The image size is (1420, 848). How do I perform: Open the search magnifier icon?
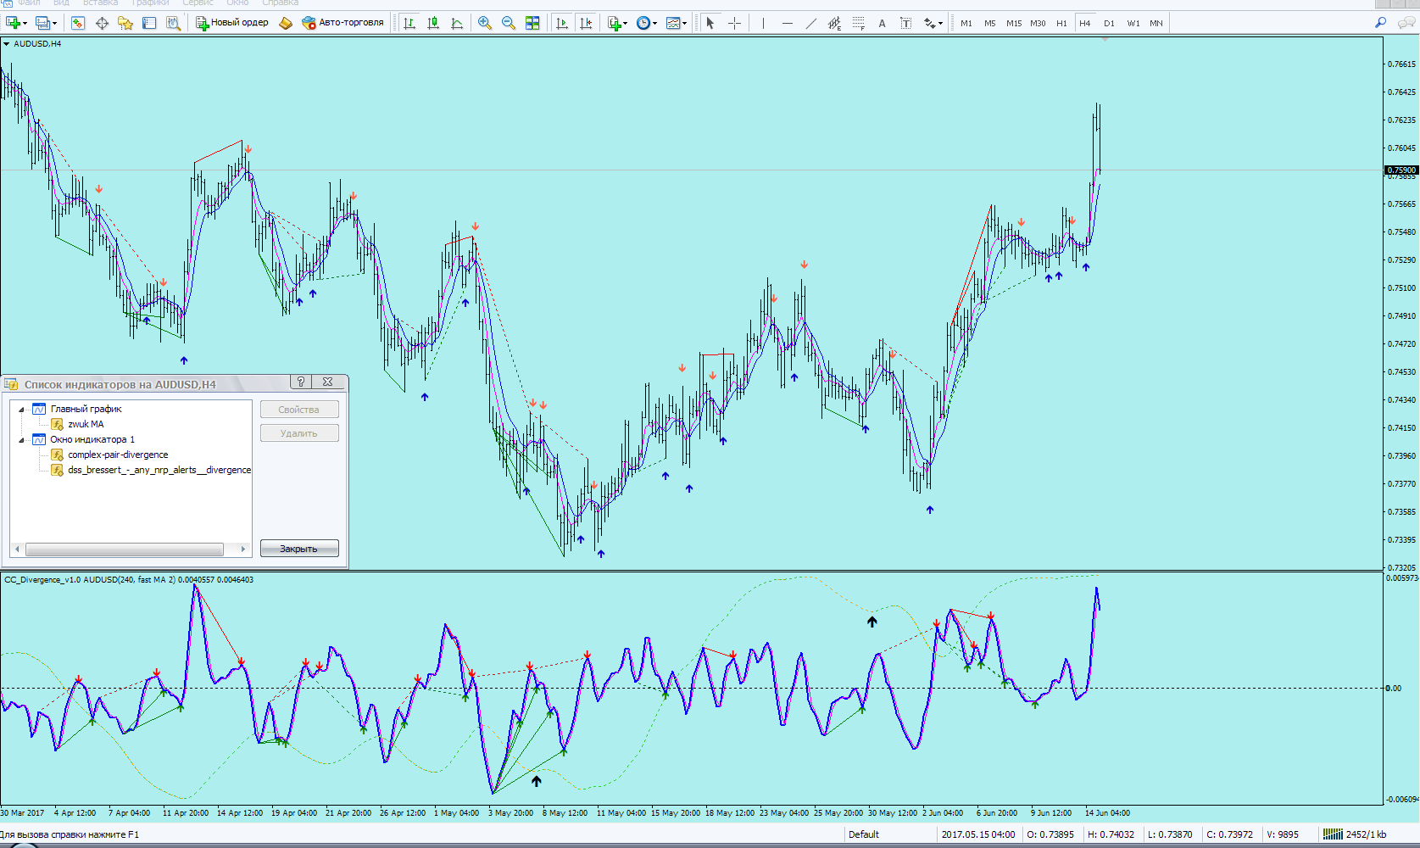[1380, 23]
